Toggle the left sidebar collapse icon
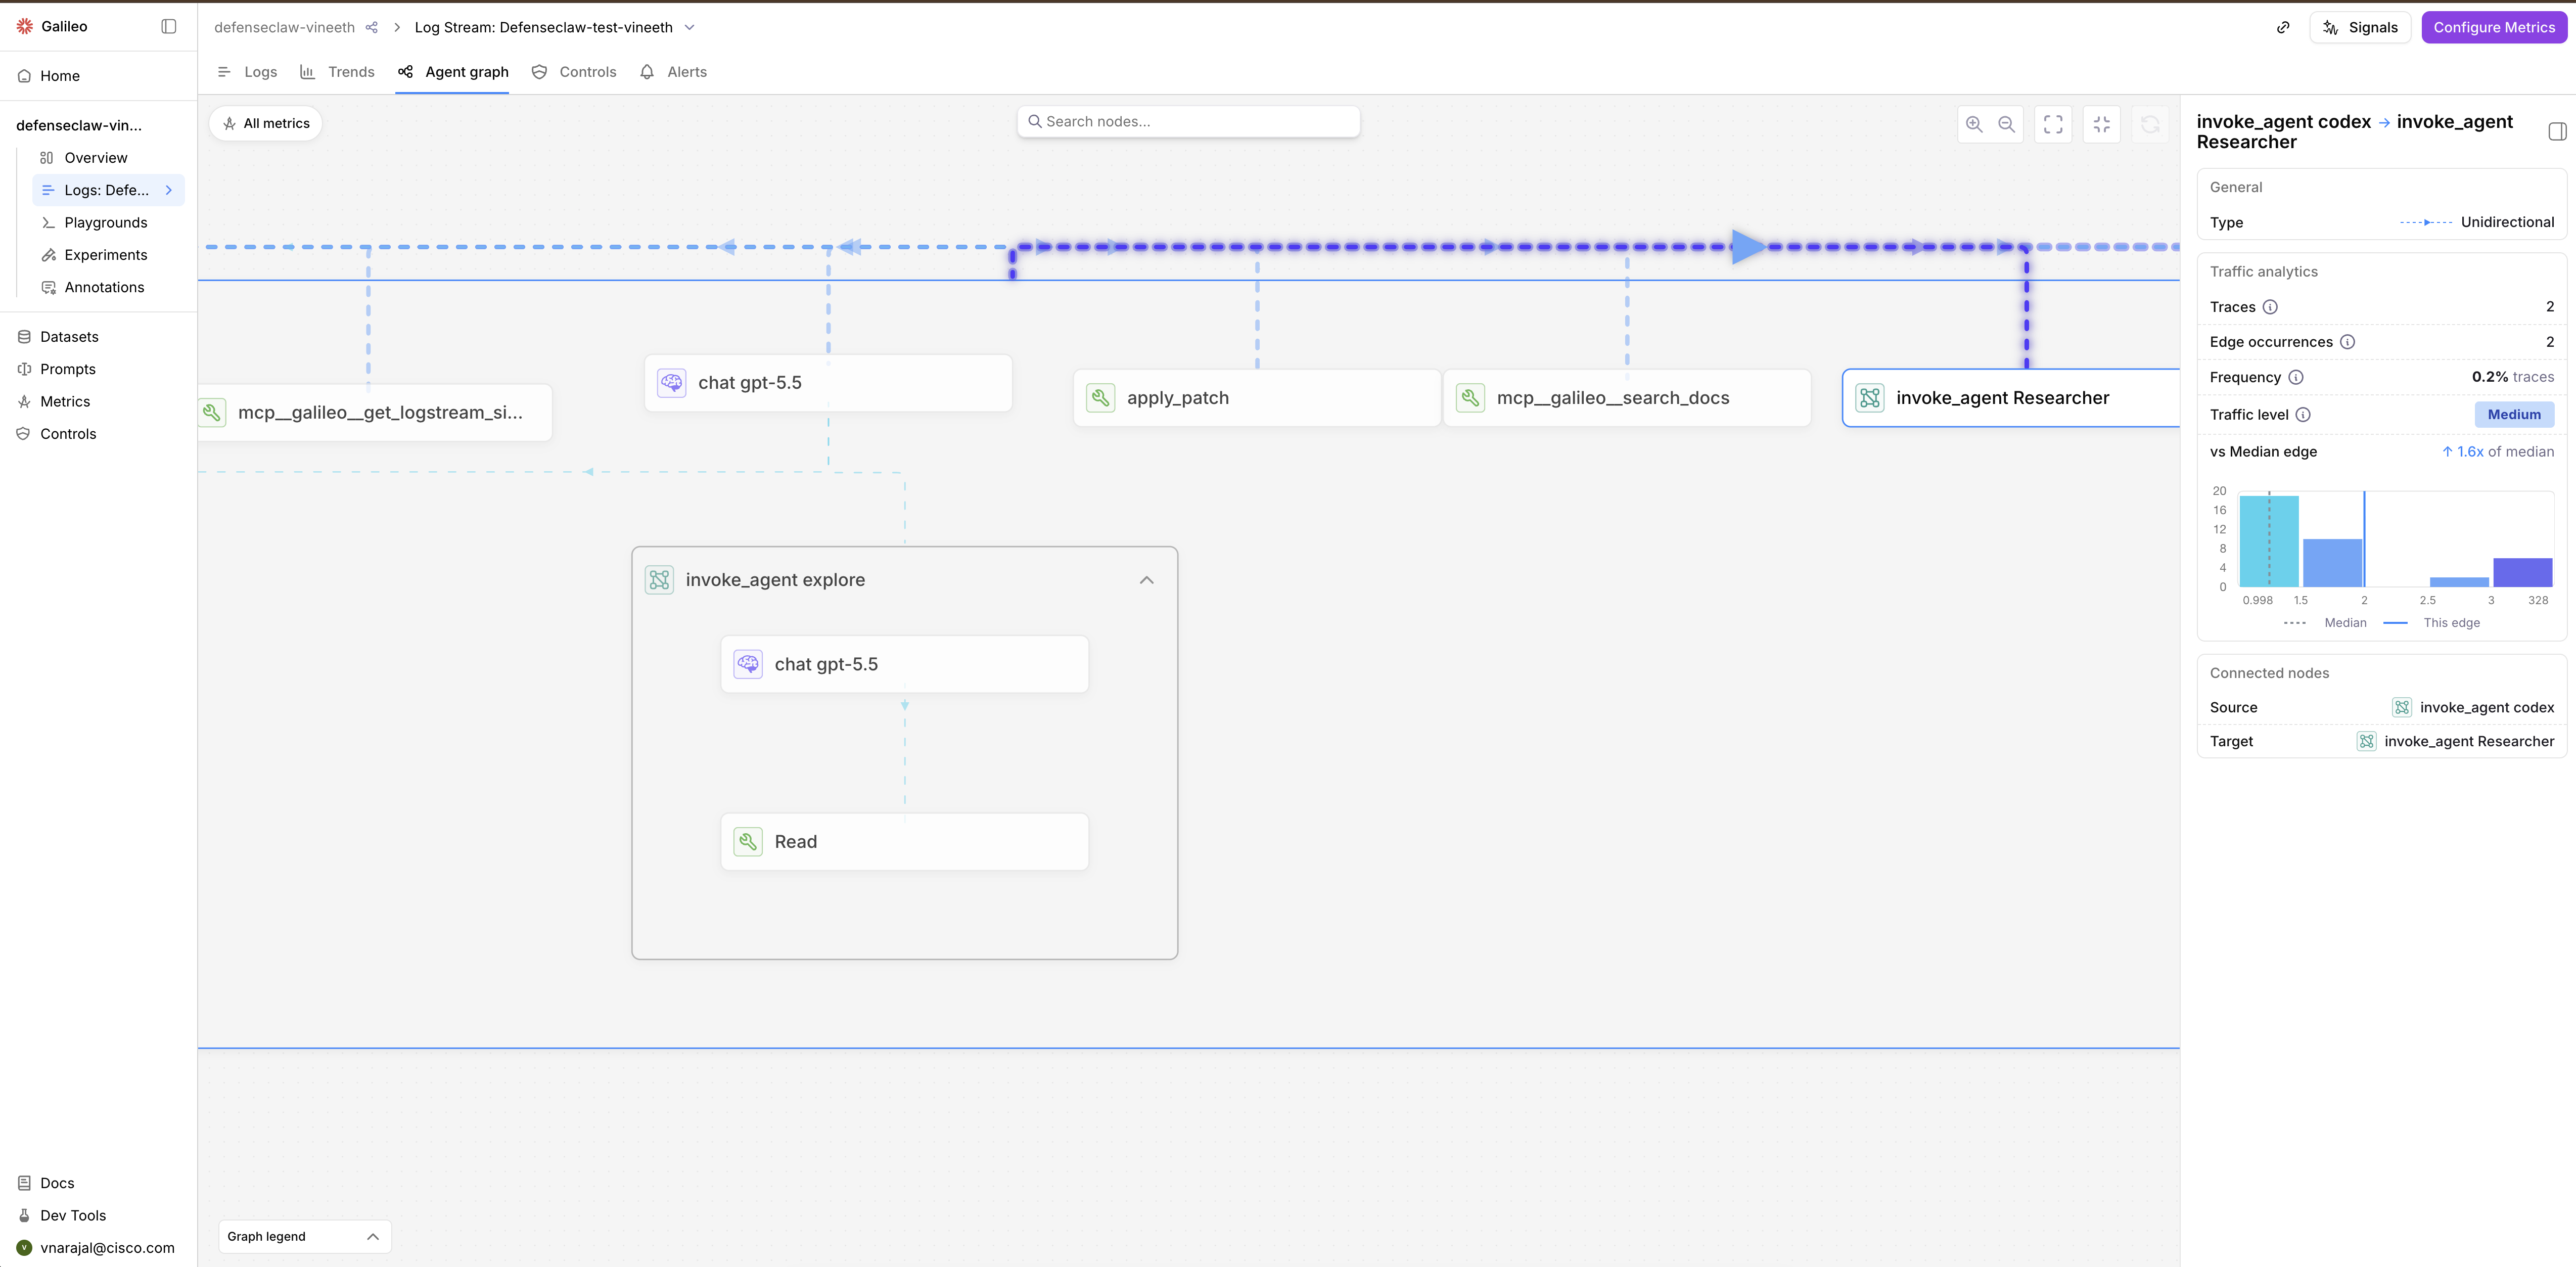 point(169,27)
